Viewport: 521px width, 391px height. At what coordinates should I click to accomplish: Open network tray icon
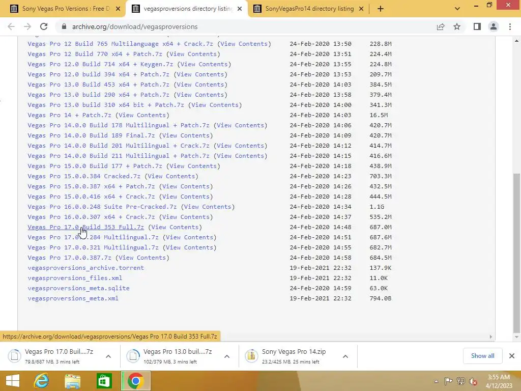click(x=461, y=381)
